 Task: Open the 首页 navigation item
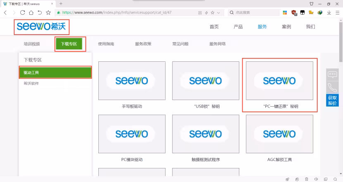[x=214, y=27]
